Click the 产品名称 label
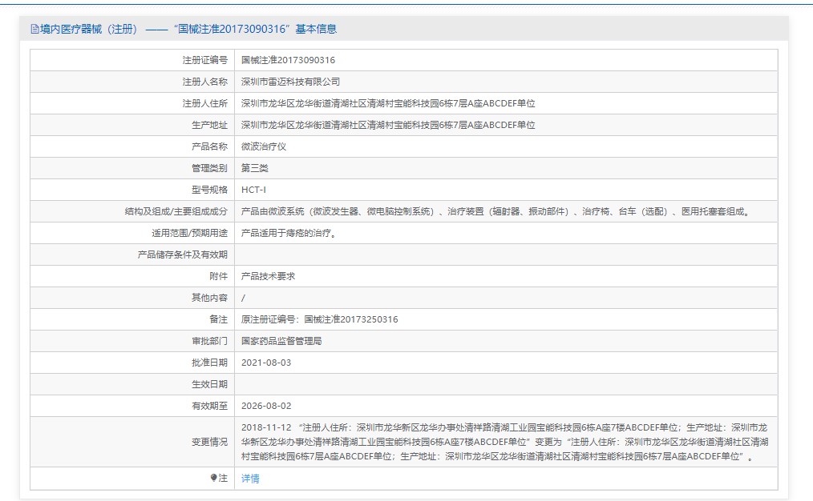This screenshot has width=813, height=501. (x=209, y=146)
